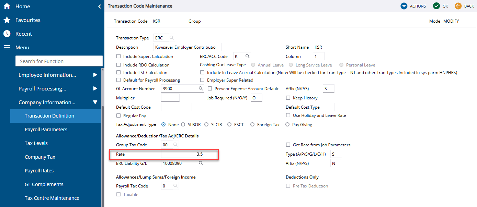477x207 pixels.
Task: Click the hamburger Menu icon
Action: [x=7, y=47]
